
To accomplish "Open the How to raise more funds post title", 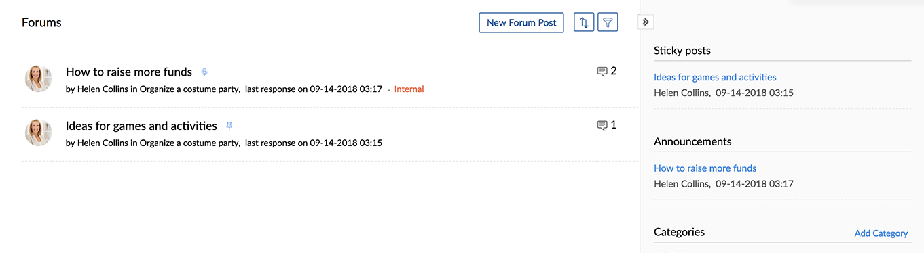I will point(129,72).
